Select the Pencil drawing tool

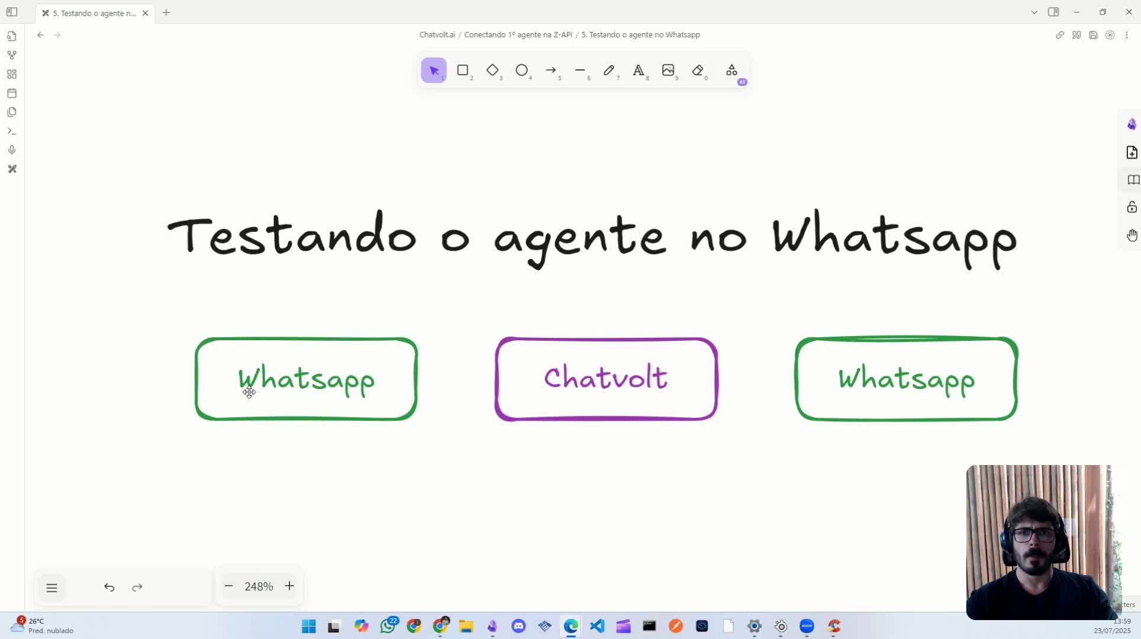[x=610, y=70]
